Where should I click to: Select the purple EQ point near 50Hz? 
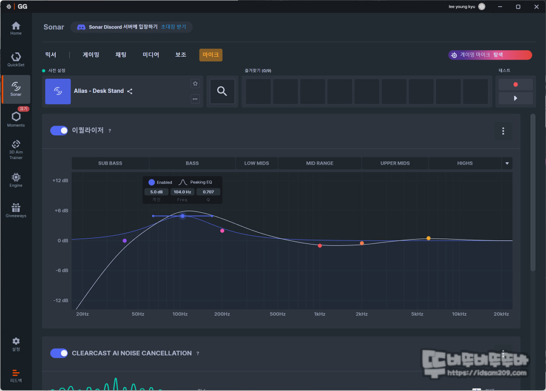(x=124, y=241)
